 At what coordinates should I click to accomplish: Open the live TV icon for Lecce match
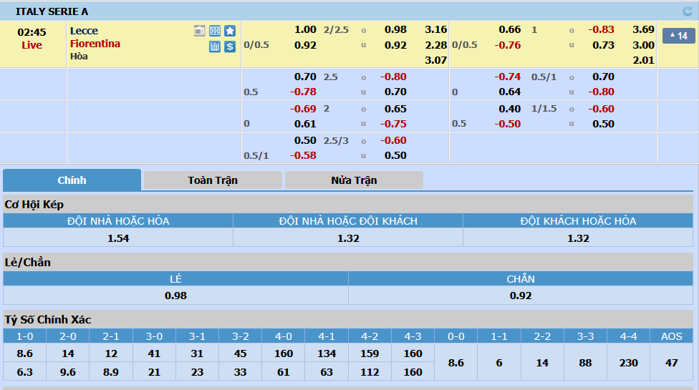pos(200,31)
